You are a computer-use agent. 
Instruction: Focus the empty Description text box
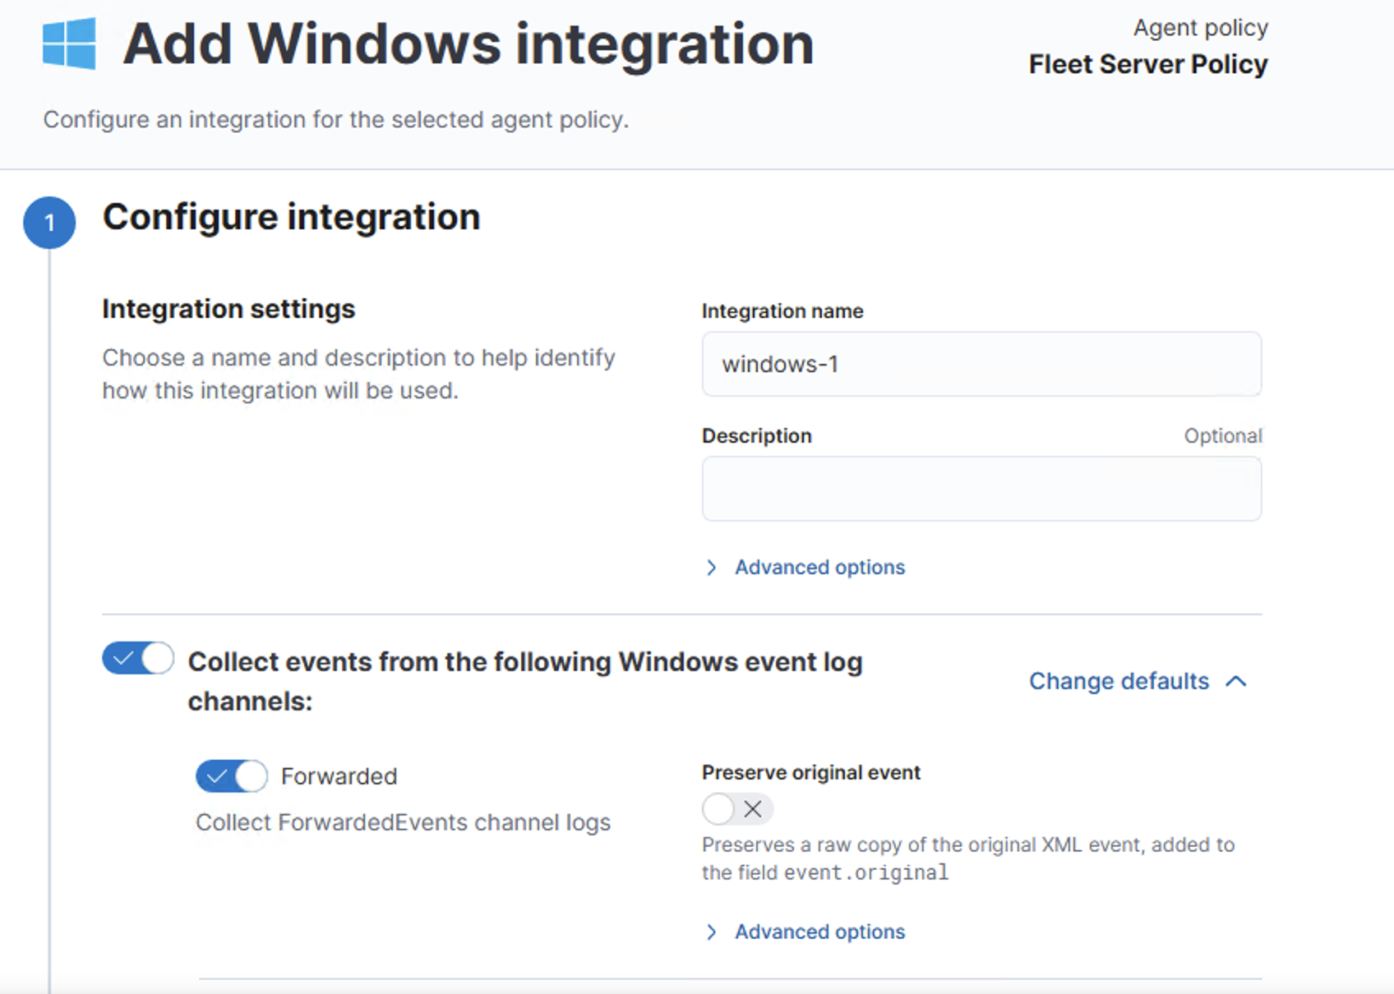point(981,489)
